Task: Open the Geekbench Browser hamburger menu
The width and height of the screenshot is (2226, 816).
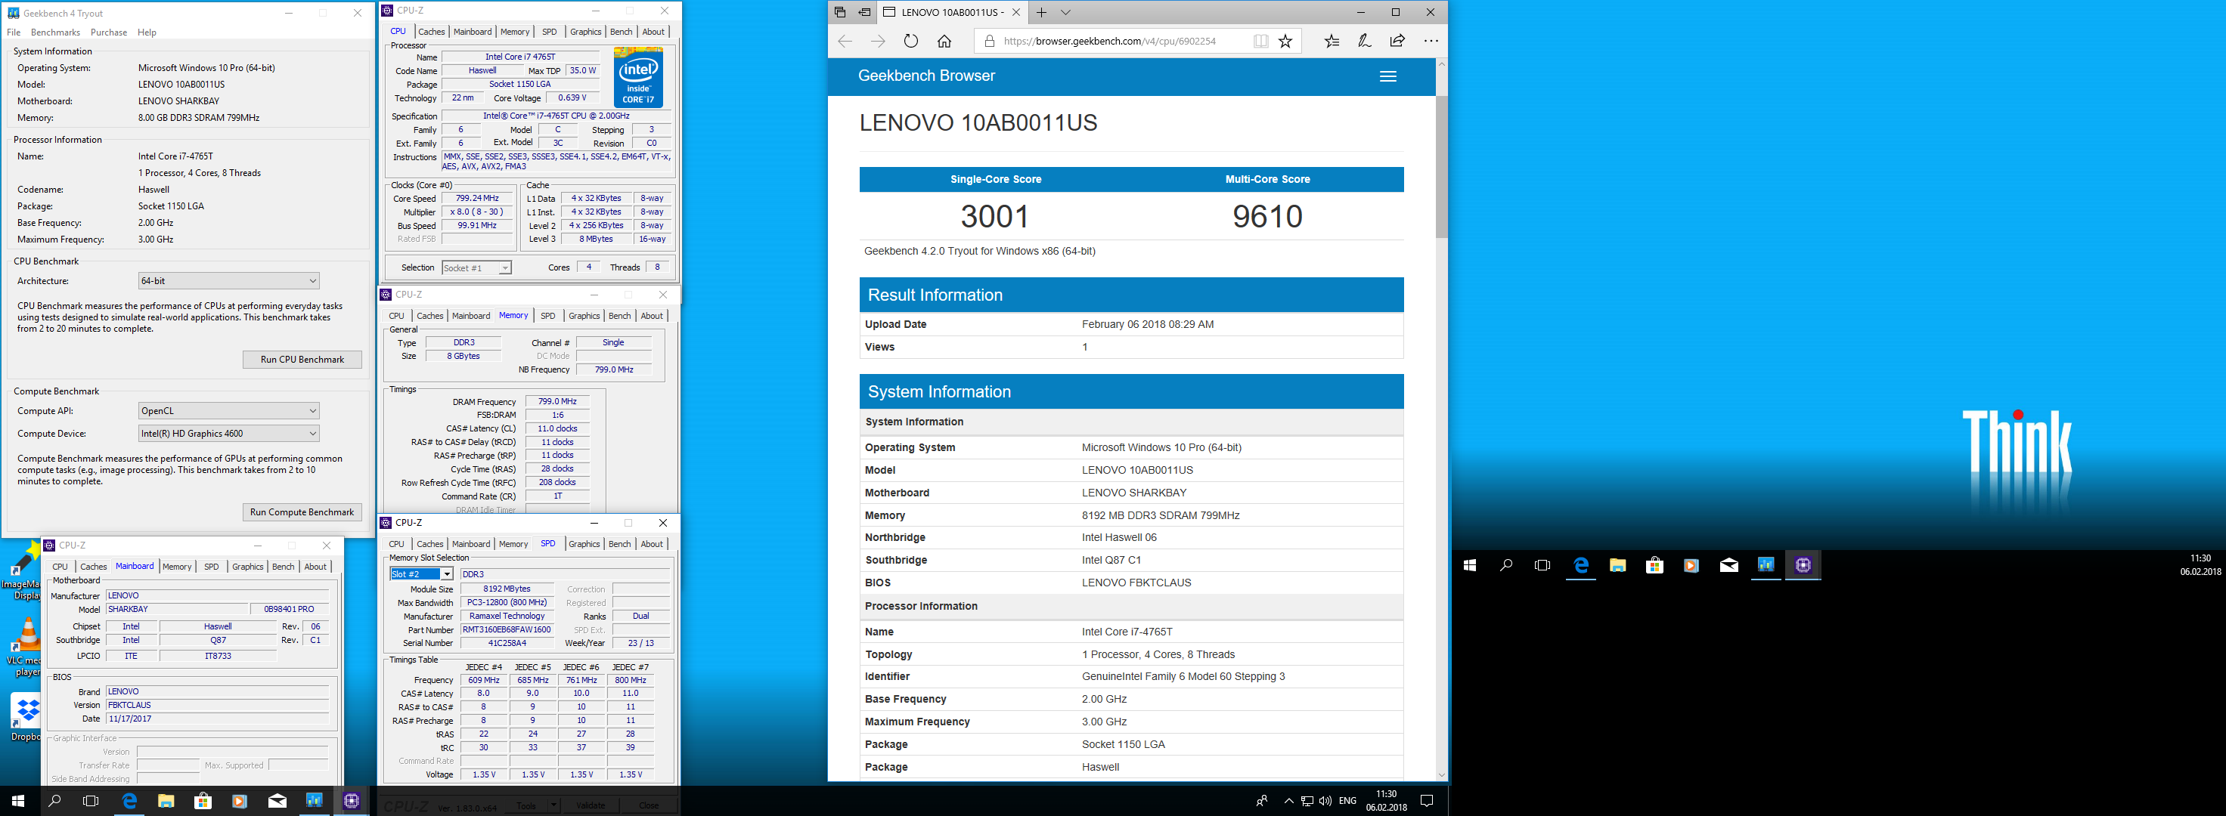Action: point(1387,77)
